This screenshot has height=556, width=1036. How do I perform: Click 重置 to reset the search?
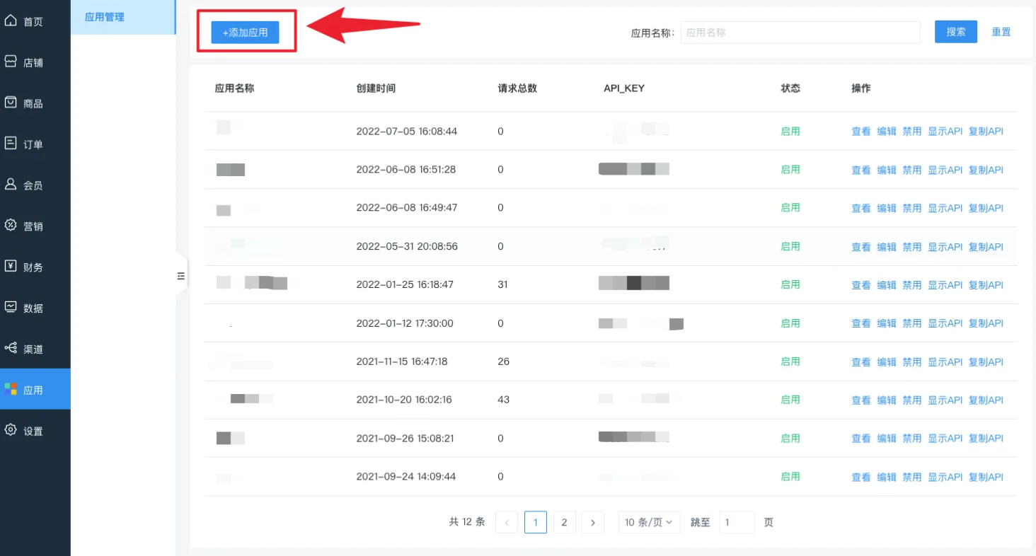[1001, 32]
